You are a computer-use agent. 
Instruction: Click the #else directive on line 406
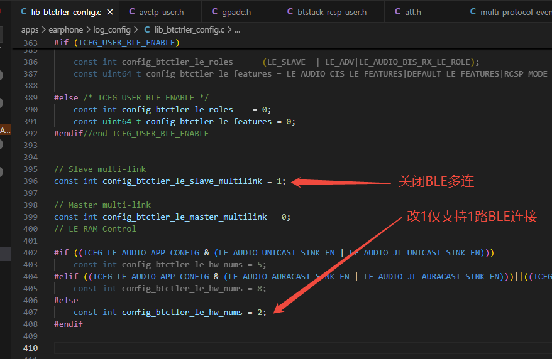[x=66, y=301]
